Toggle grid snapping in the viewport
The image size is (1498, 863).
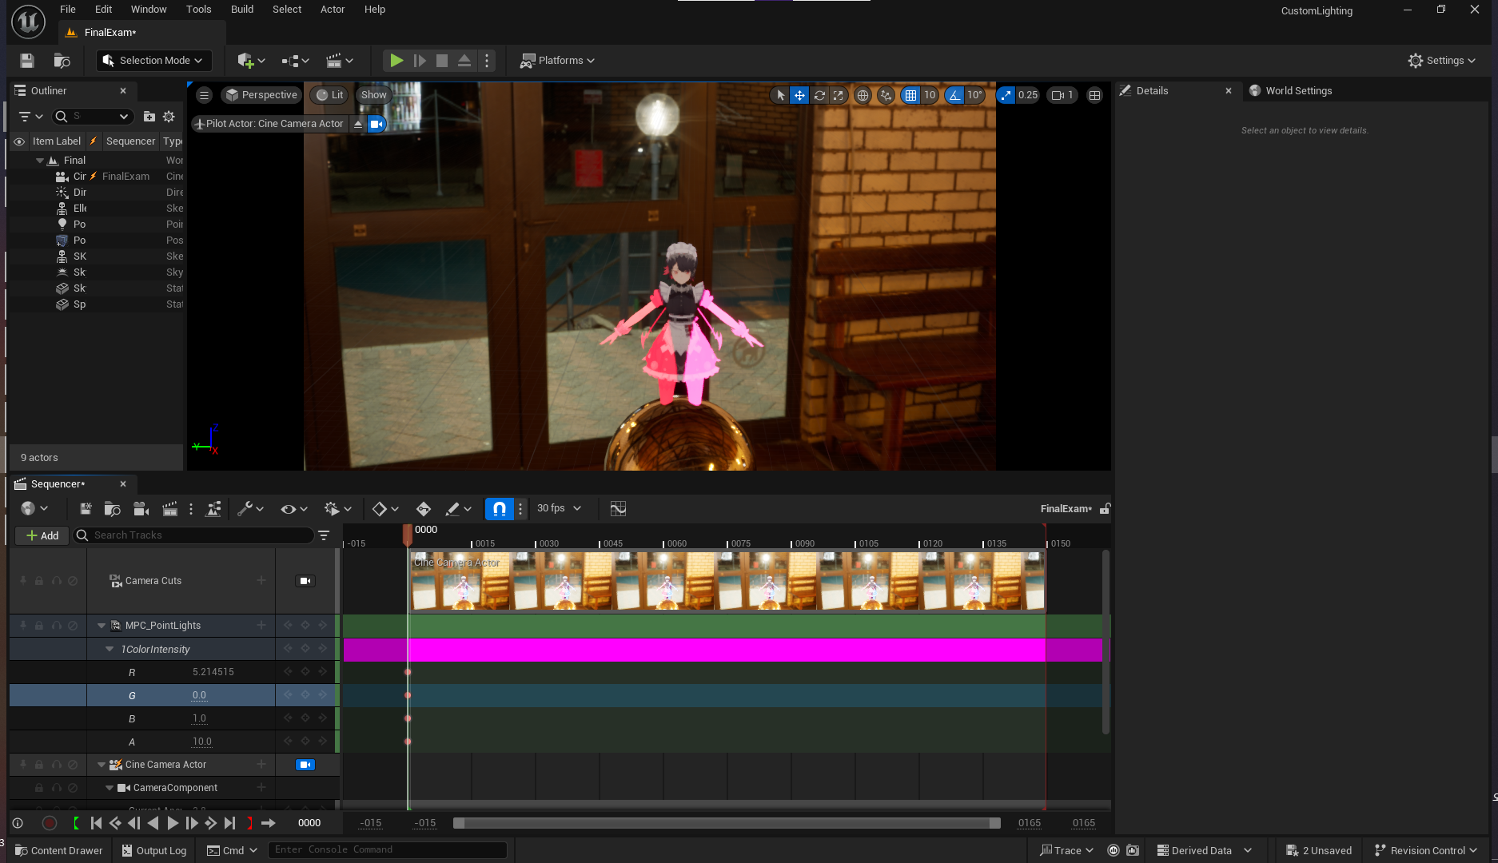click(x=910, y=95)
